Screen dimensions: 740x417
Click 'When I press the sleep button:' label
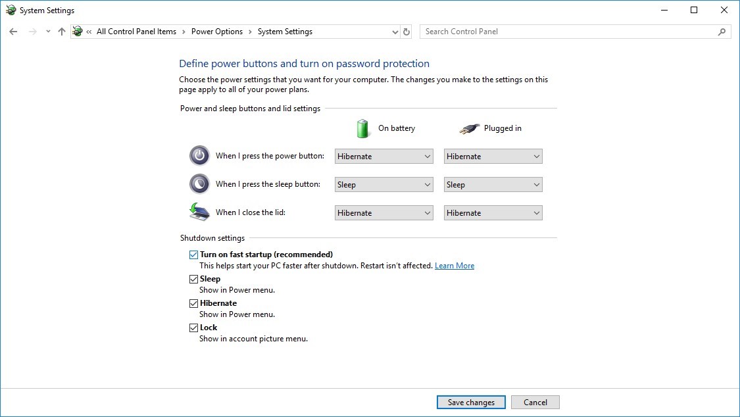(268, 184)
